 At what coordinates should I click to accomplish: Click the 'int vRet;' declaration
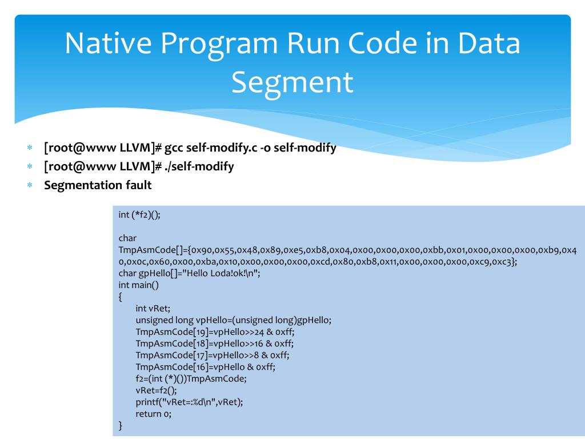(x=153, y=308)
